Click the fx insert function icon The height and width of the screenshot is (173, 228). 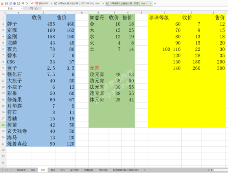pyautogui.click(x=36, y=8)
